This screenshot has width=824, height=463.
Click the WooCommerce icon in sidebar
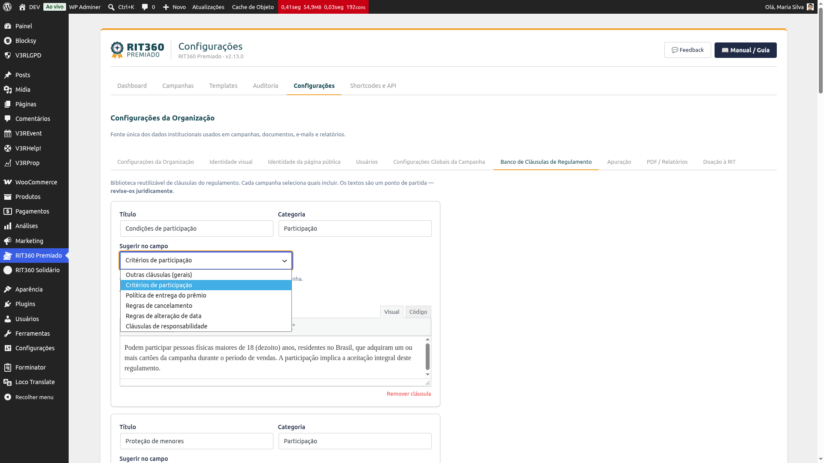[x=8, y=182]
